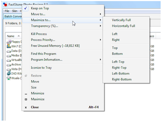Select Close Alt+F4 menu entry
Screen dimensions: 162x123
click(63, 107)
